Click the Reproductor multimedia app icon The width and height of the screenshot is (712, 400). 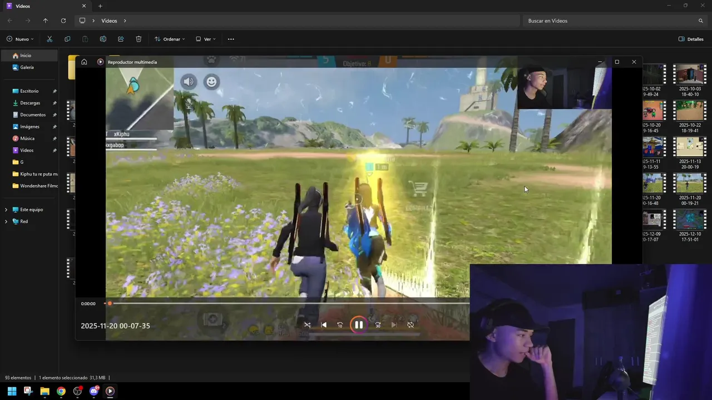click(x=100, y=62)
